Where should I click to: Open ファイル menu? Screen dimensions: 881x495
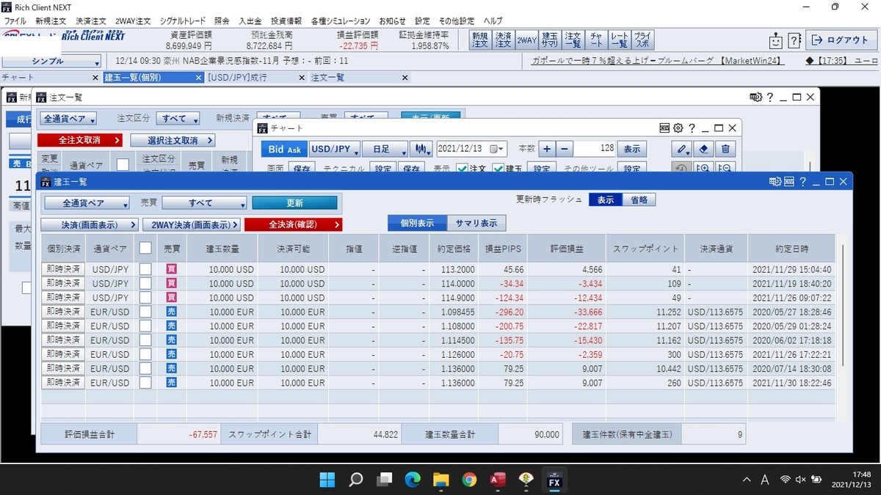coord(15,21)
